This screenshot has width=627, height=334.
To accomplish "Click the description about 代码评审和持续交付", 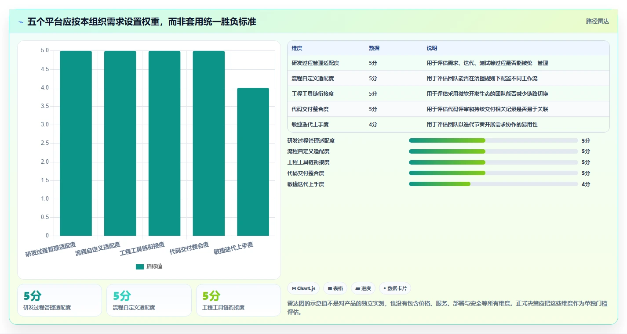I will (487, 109).
